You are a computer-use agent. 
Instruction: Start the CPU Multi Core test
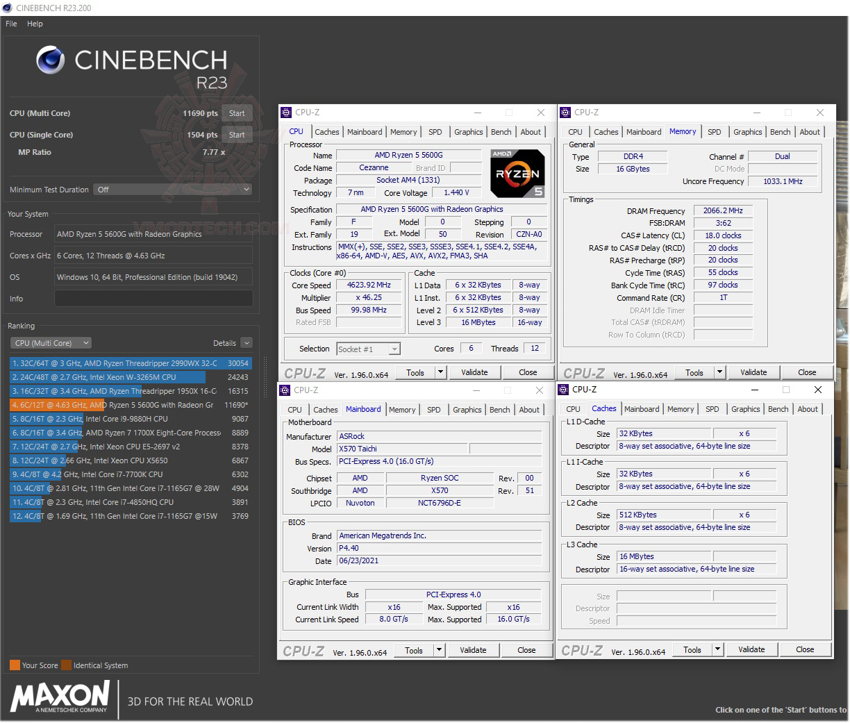pyautogui.click(x=237, y=113)
